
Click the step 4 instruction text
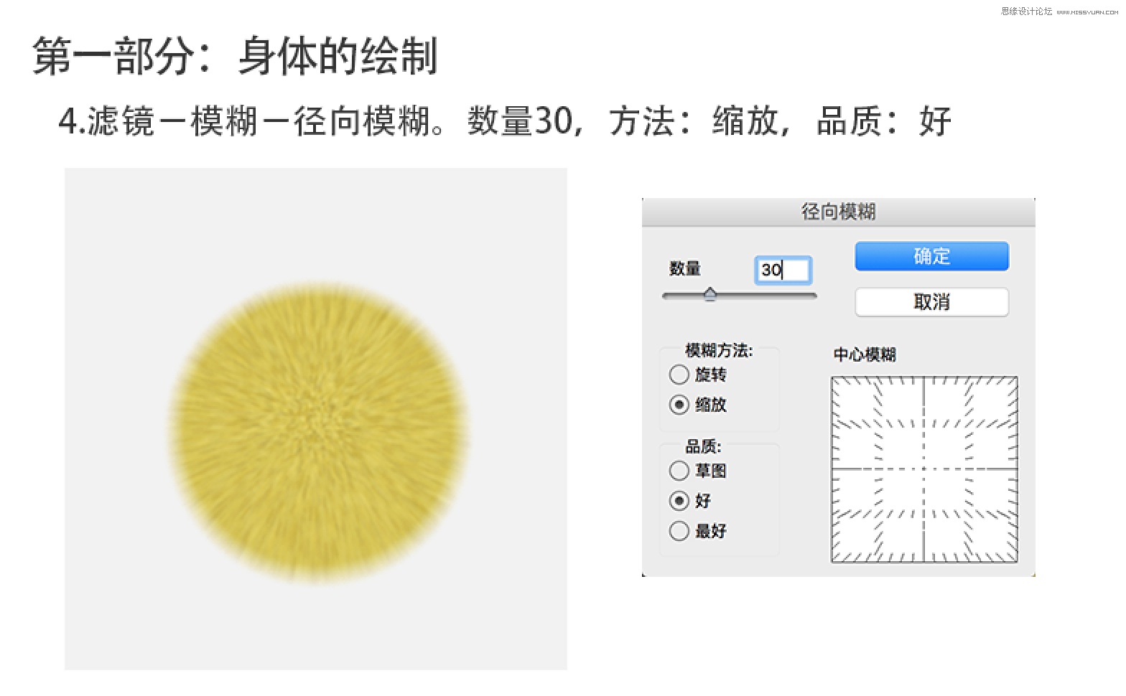coord(505,121)
